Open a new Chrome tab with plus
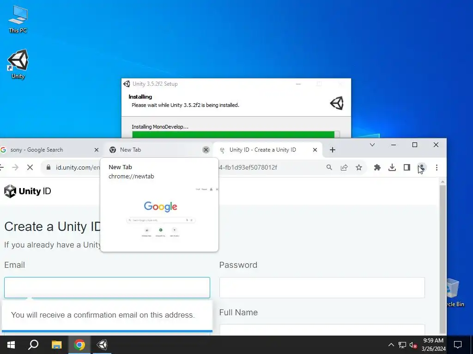Viewport: 473px width, 354px height. (x=333, y=150)
